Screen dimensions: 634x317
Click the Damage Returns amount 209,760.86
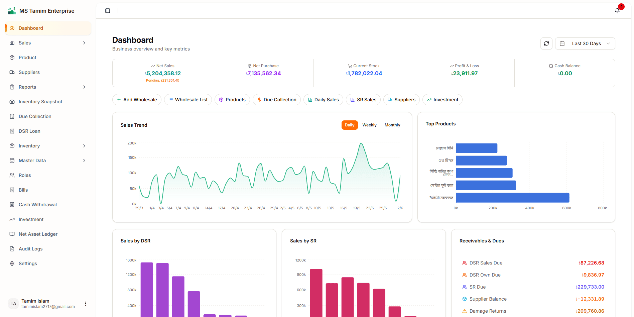point(590,311)
